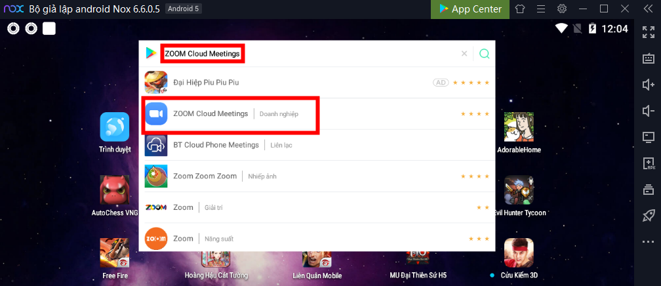
Task: Click the battery status icon
Action: (x=592, y=29)
